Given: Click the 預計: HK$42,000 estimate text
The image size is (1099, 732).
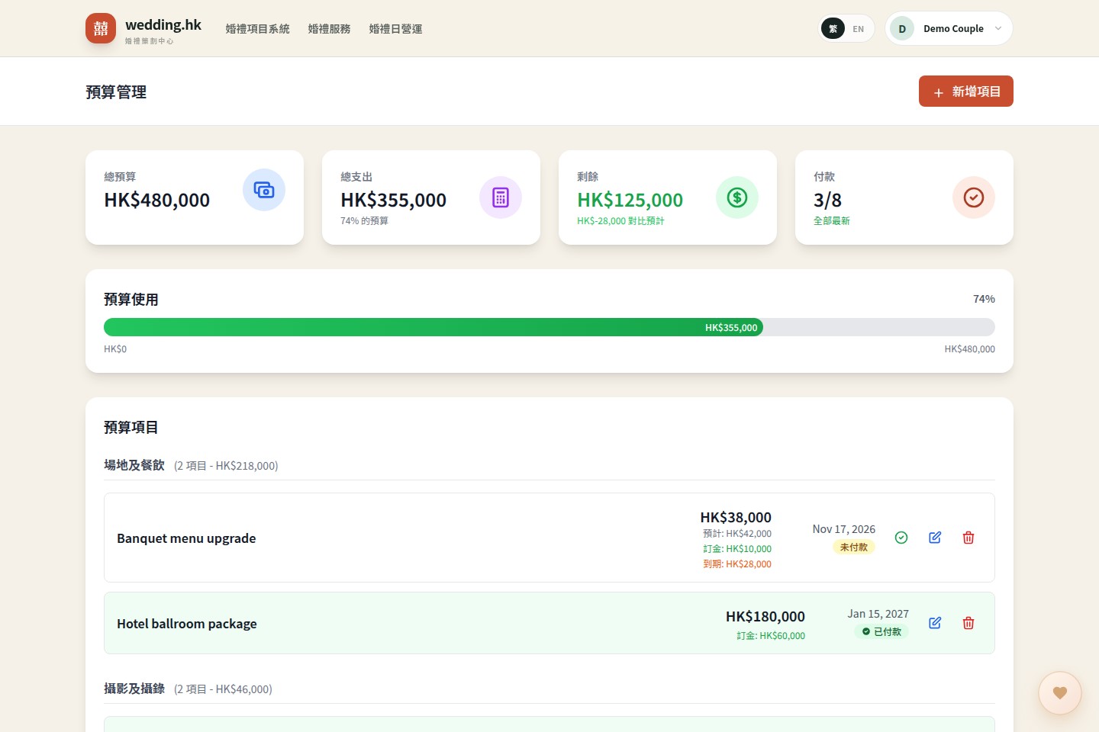Looking at the screenshot, I should pyautogui.click(x=737, y=534).
